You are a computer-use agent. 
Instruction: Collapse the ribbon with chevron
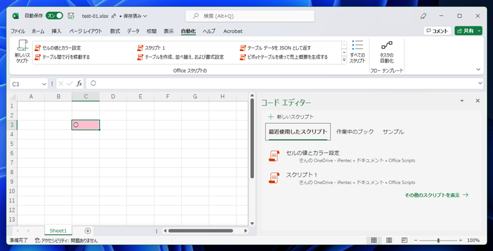[478, 70]
